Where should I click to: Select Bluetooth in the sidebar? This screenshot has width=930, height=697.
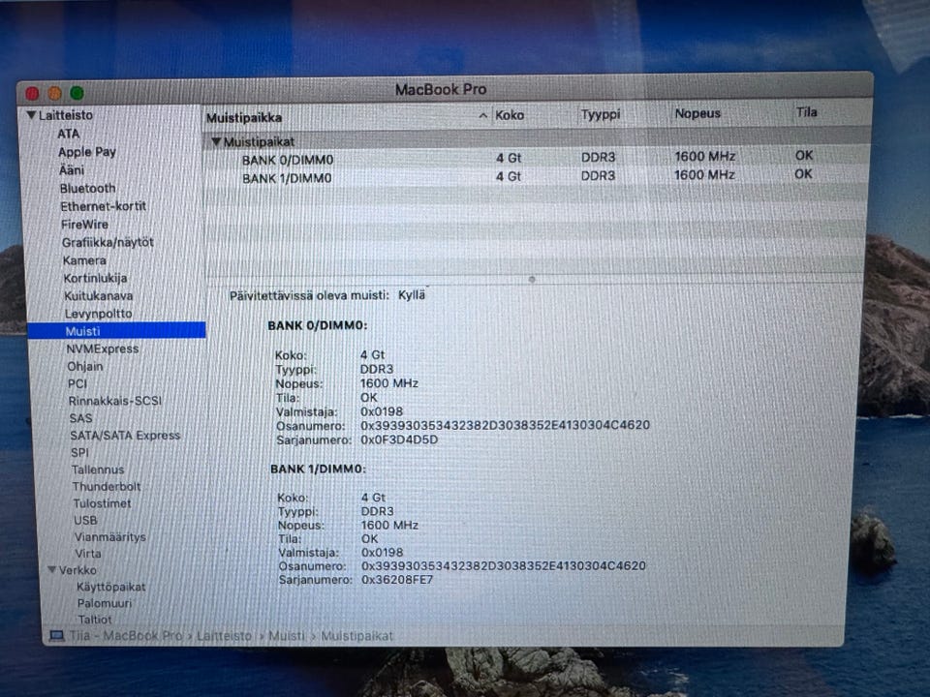point(88,189)
